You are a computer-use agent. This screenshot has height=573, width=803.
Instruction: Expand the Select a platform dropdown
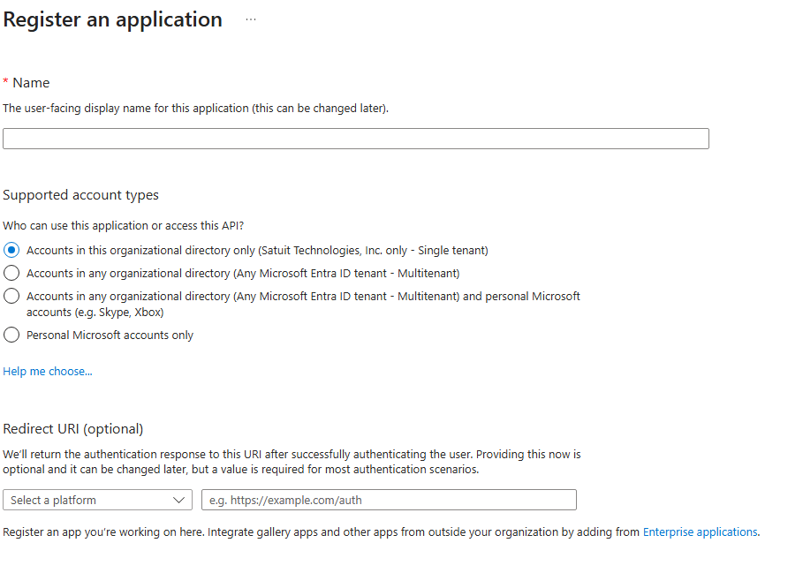click(x=97, y=500)
